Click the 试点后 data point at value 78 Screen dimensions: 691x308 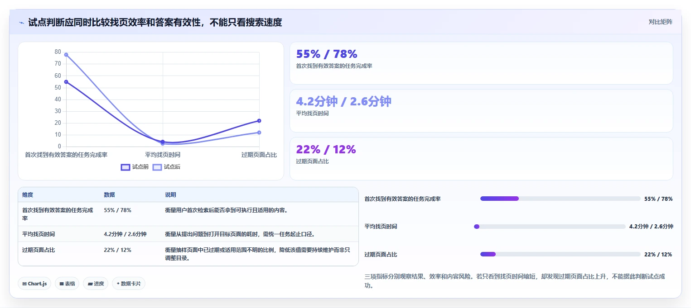[x=66, y=55]
